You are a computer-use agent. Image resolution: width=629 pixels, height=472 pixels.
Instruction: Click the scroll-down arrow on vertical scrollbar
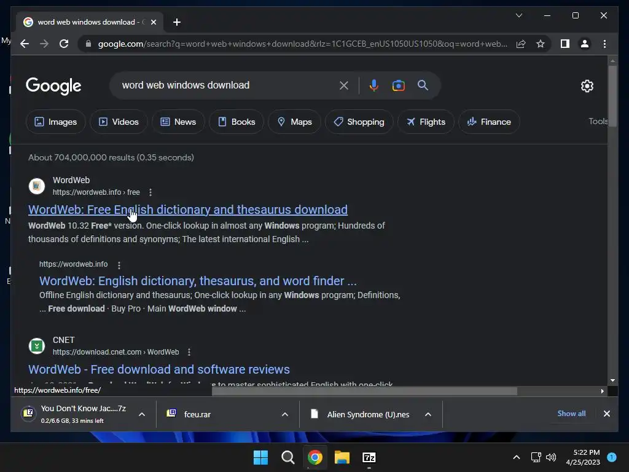(612, 380)
